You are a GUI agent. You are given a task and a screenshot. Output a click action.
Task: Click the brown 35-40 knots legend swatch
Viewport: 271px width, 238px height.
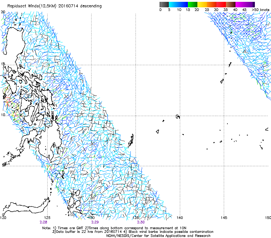click(x=231, y=4)
